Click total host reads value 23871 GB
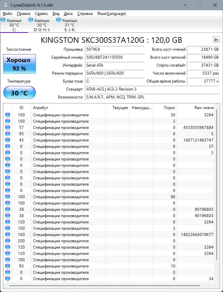Viewport: 223px width, 292px height. pyautogui.click(x=203, y=49)
